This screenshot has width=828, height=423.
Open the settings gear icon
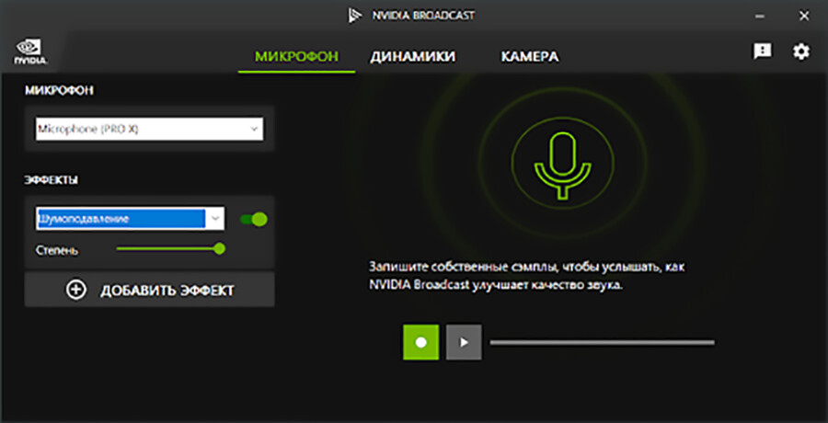tap(800, 51)
